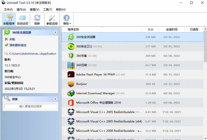
Task: Click the publisher 360安全中心 text
Action: point(12,77)
